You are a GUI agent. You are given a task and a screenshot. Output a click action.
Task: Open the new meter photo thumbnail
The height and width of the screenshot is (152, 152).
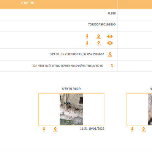pos(71,109)
